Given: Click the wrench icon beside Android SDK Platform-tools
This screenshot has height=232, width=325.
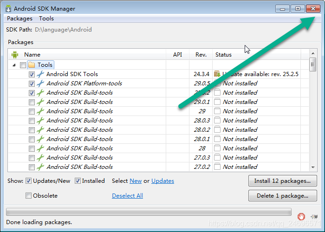Looking at the screenshot, I should coord(40,84).
